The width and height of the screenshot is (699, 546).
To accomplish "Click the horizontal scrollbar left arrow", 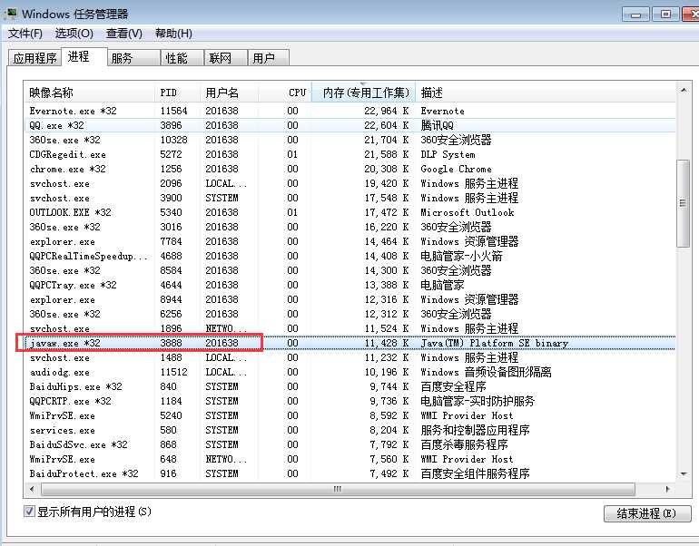I will (32, 489).
